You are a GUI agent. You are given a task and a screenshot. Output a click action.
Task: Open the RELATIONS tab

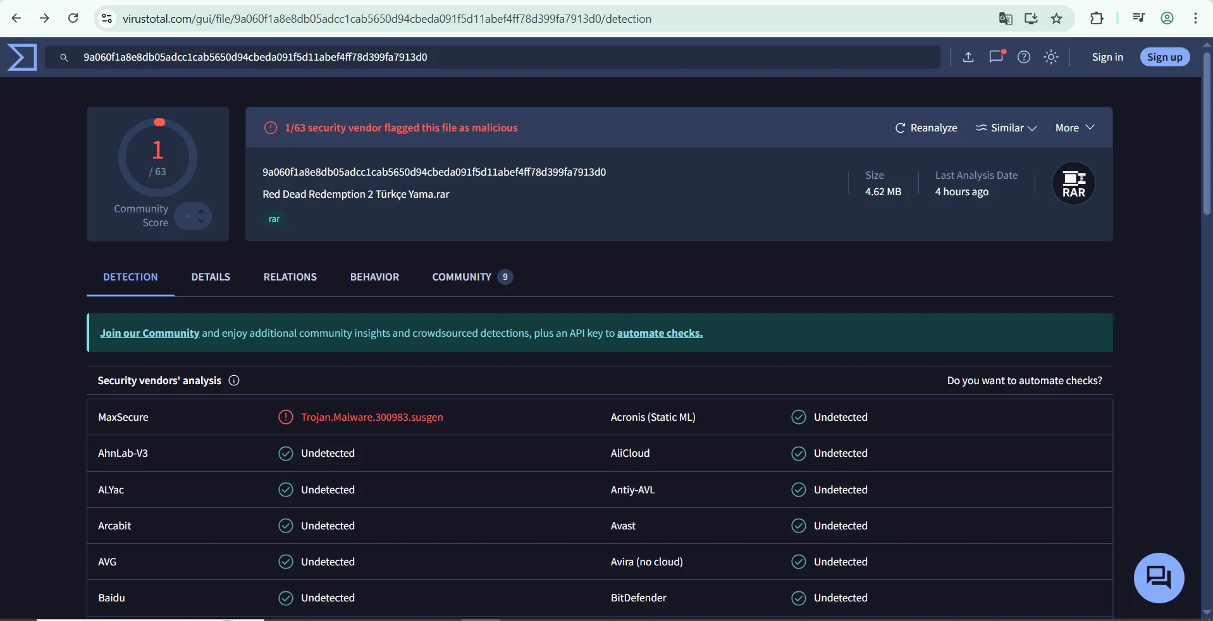pos(290,277)
